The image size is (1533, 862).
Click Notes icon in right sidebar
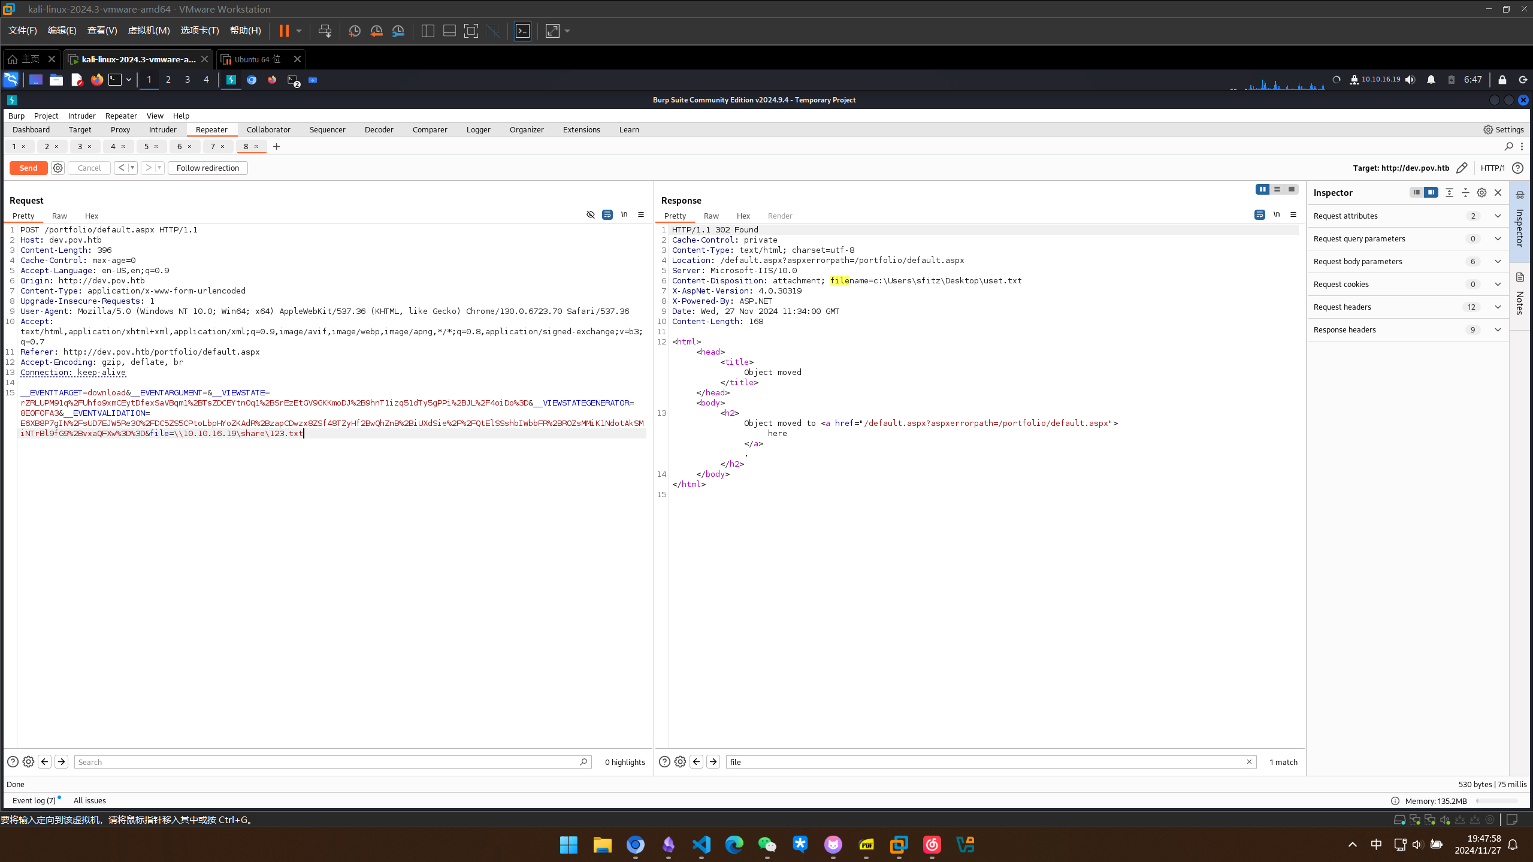pos(1520,277)
